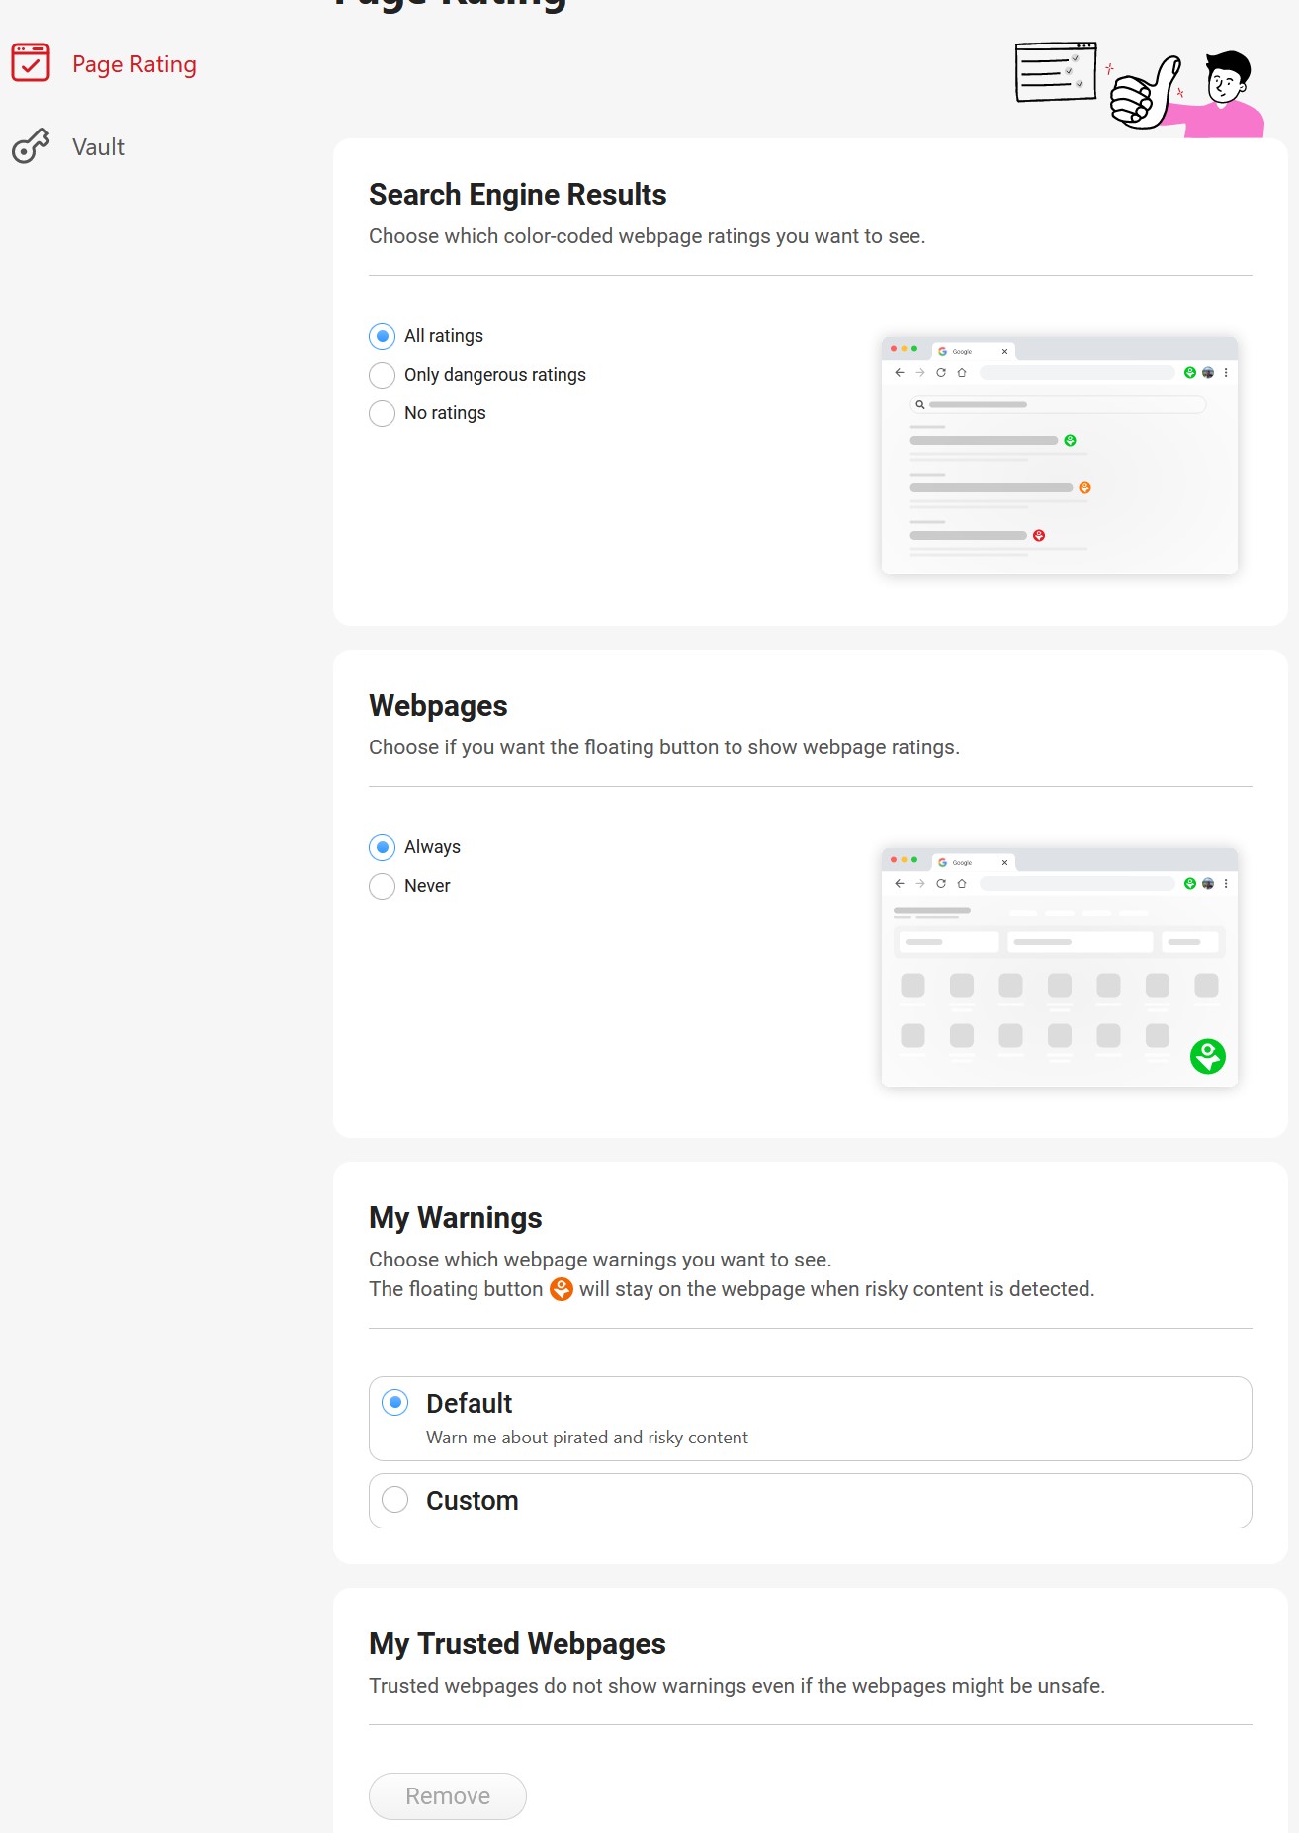Viewport: 1299px width, 1833px height.
Task: Click the Page Rating checkmark icon in sidebar
Action: tap(31, 63)
